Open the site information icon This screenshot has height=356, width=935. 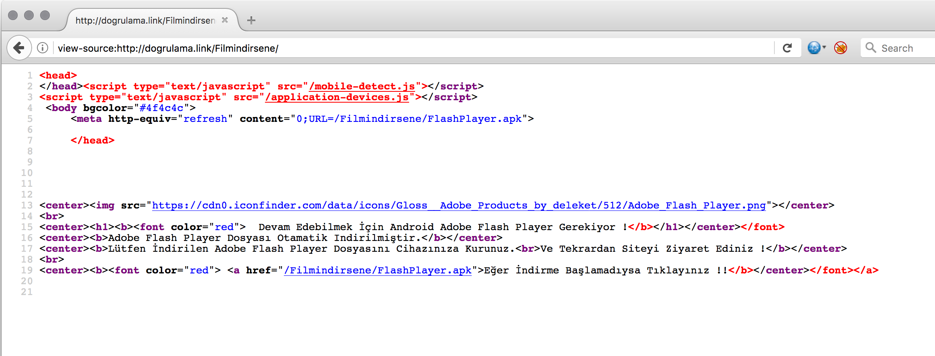click(x=43, y=48)
